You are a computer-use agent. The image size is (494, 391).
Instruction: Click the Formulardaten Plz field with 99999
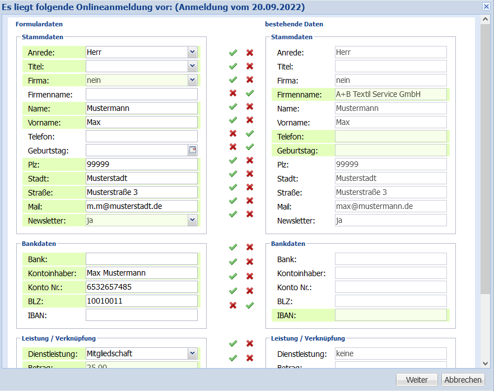coord(142,164)
